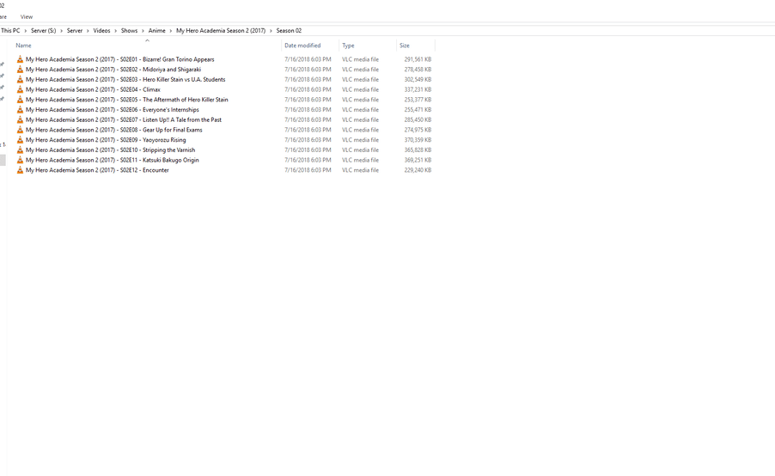The height and width of the screenshot is (476, 775).
Task: Select file S02E12 - Encounter
Action: [x=97, y=170]
